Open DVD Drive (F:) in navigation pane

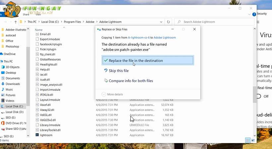pyautogui.click(x=16, y=123)
